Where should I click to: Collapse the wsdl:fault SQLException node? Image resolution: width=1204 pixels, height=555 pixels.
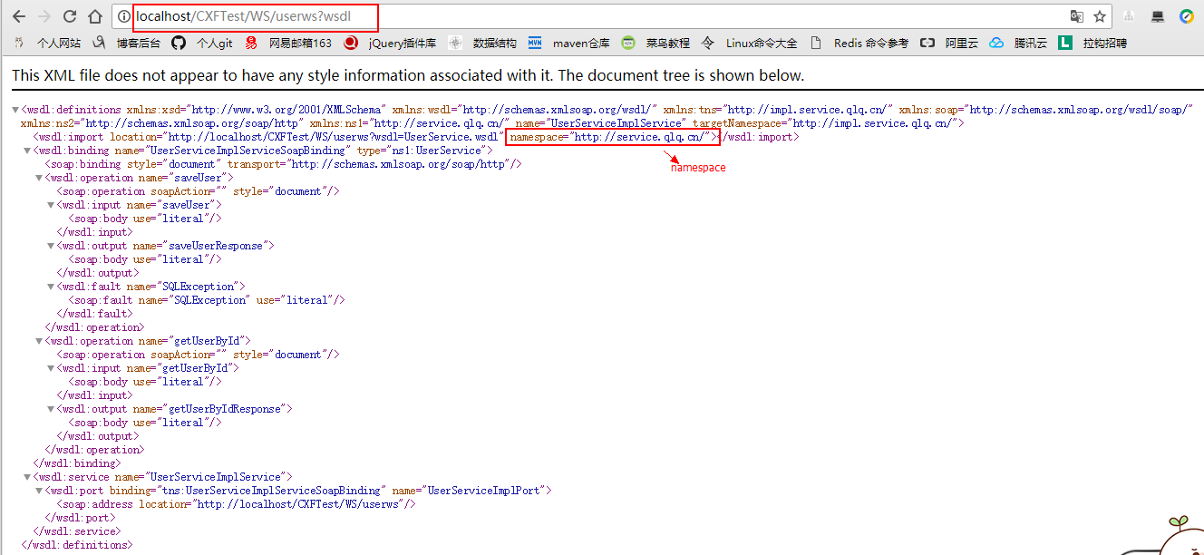[49, 287]
